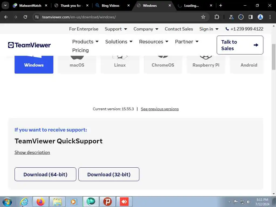276x207 pixels.
Task: Expand the Company dropdown
Action: point(146,29)
